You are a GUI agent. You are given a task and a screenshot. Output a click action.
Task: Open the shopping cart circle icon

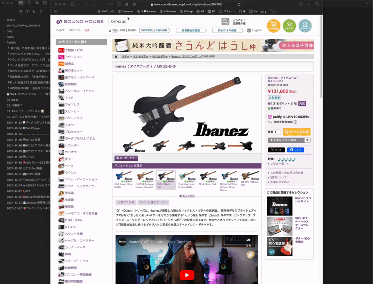(x=273, y=25)
